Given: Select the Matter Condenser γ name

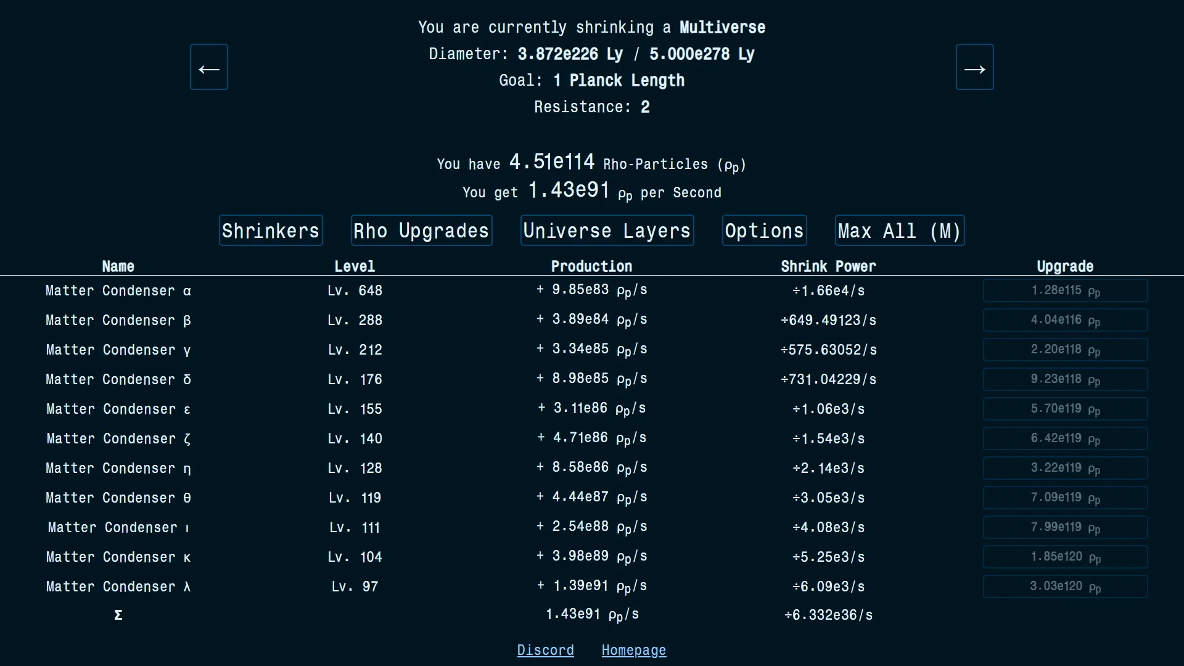Looking at the screenshot, I should point(118,350).
